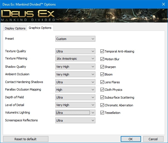
Task: Confirm settings with the OK button
Action: pos(131,139)
